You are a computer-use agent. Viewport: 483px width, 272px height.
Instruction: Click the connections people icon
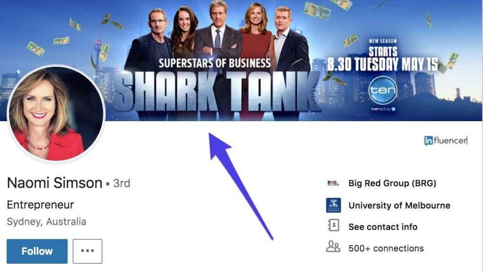coord(333,247)
